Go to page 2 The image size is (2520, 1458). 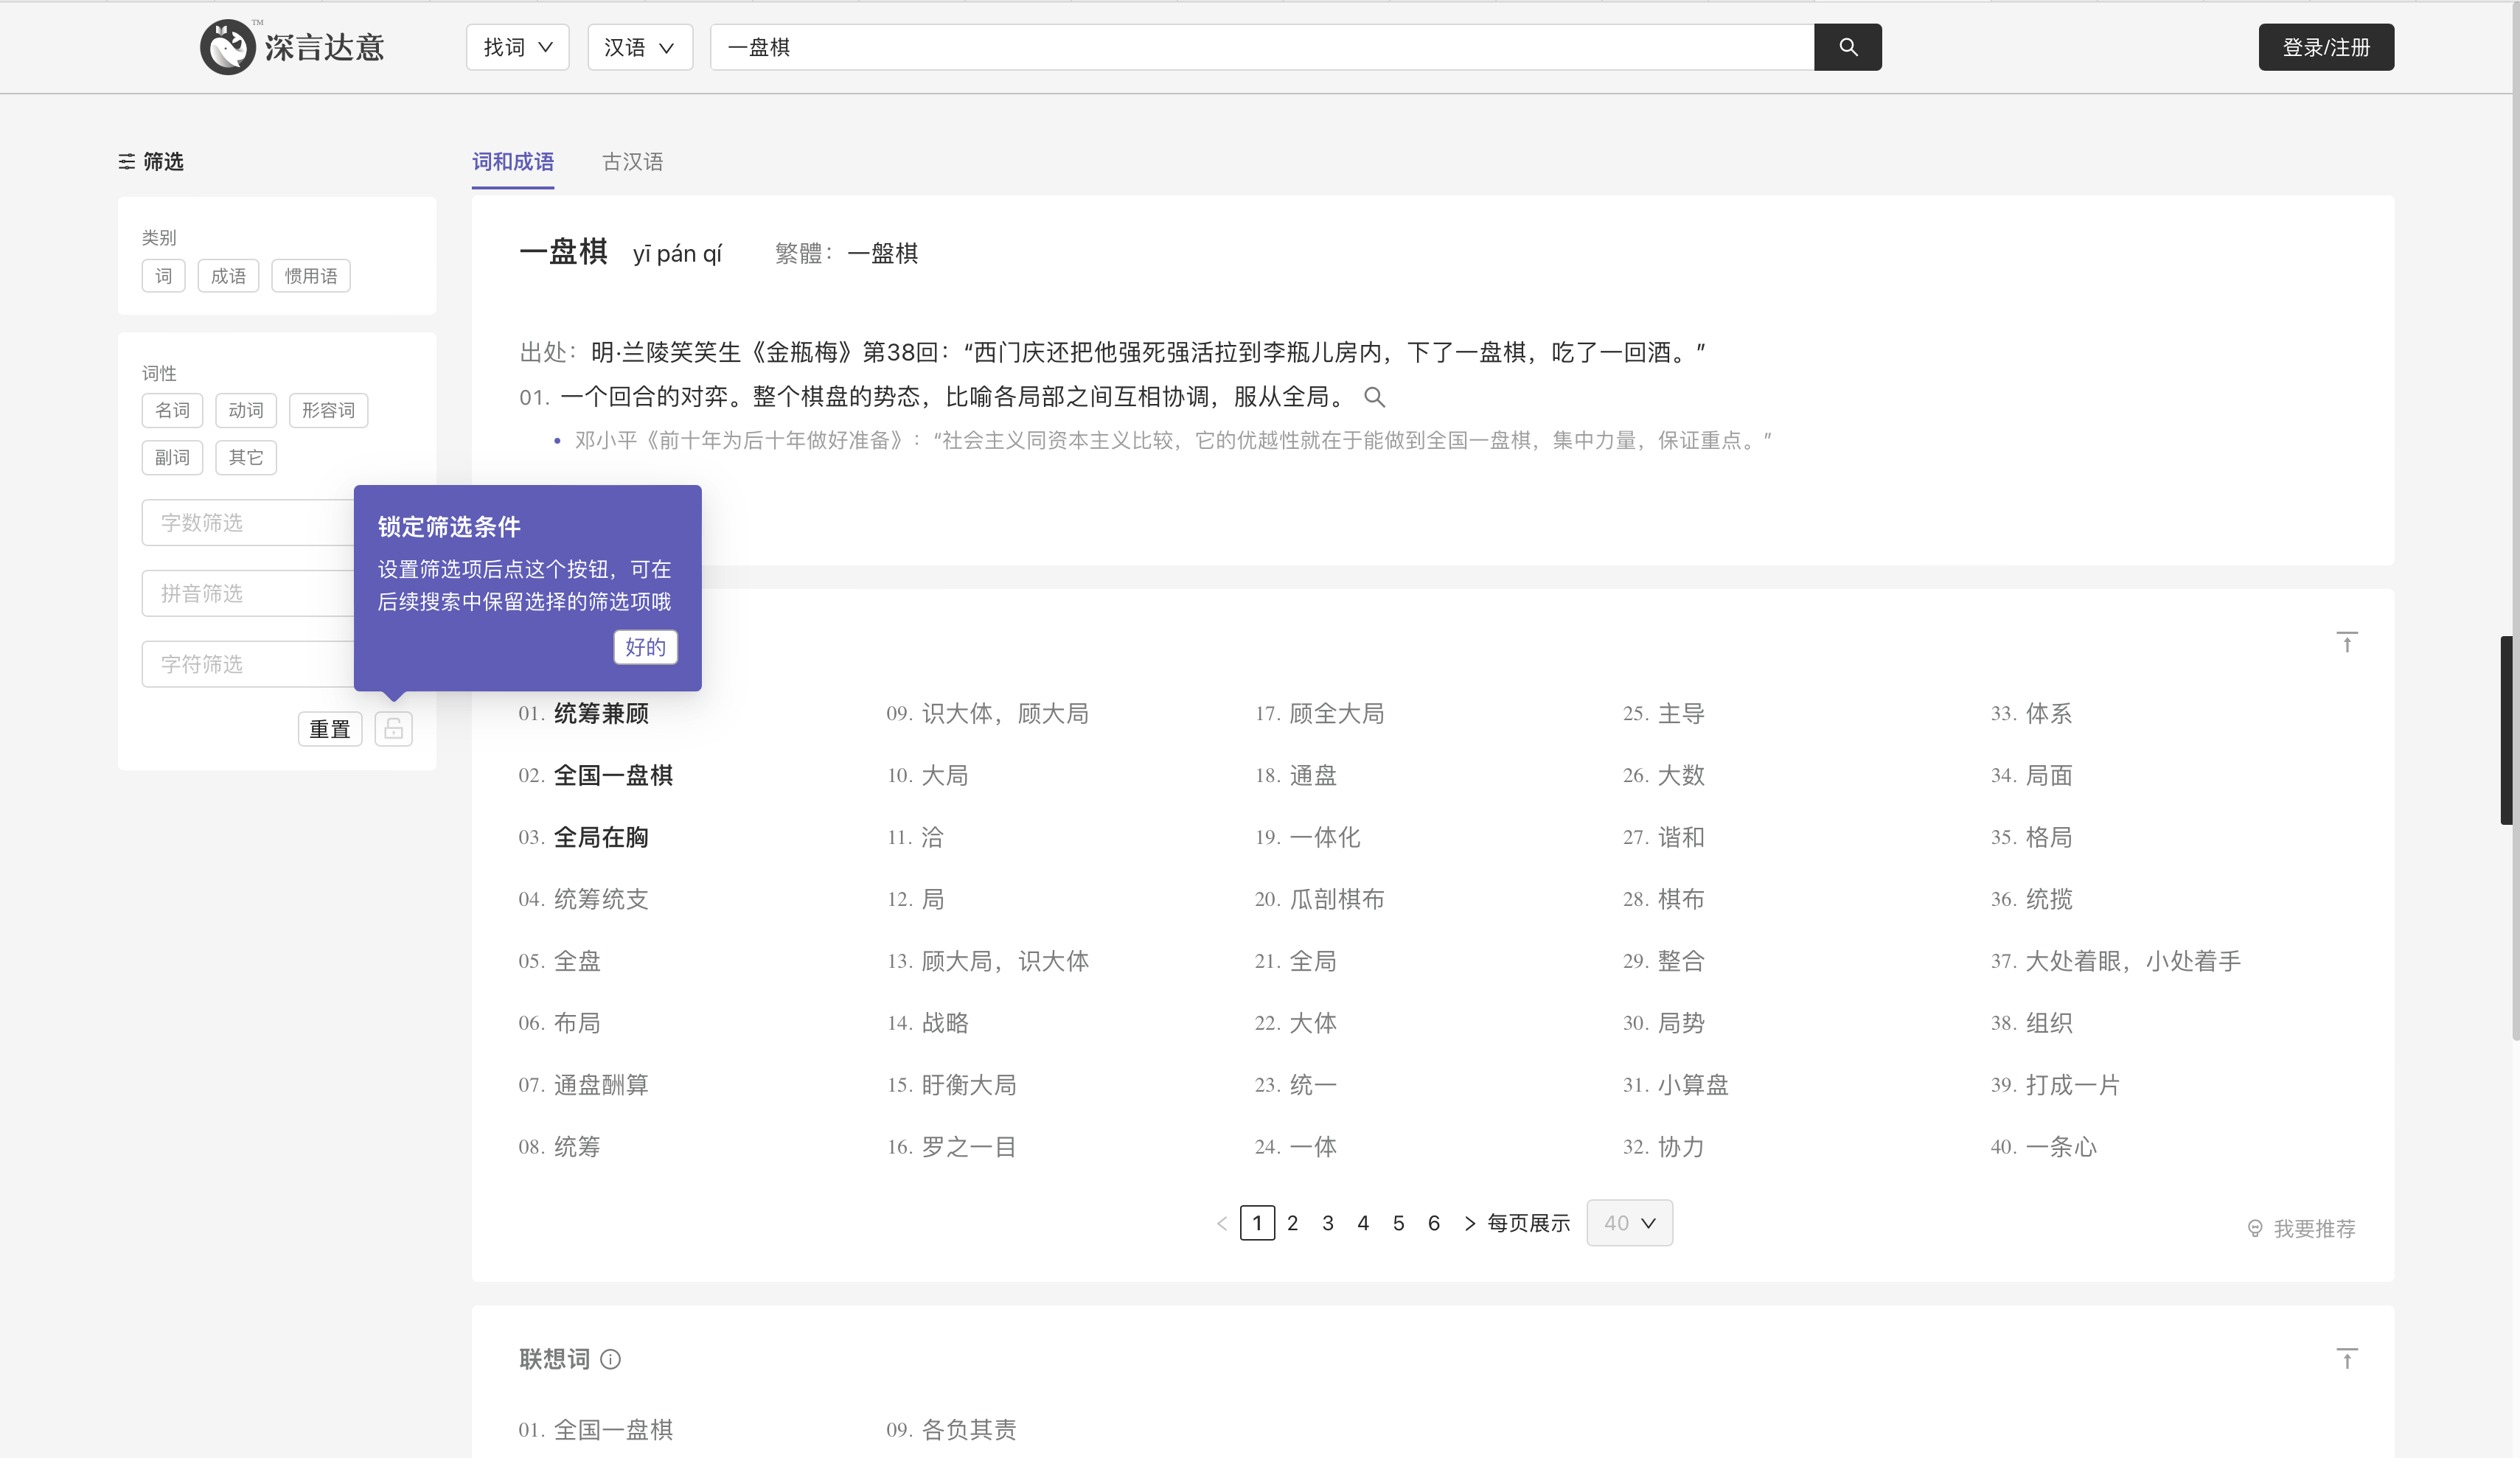point(1292,1223)
